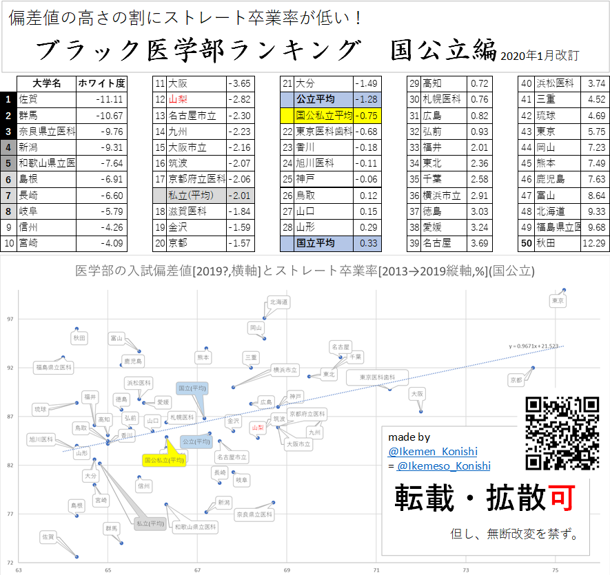Click the 東京医科歯科 table cell
Screen dimensions: 610x575
pos(324,132)
